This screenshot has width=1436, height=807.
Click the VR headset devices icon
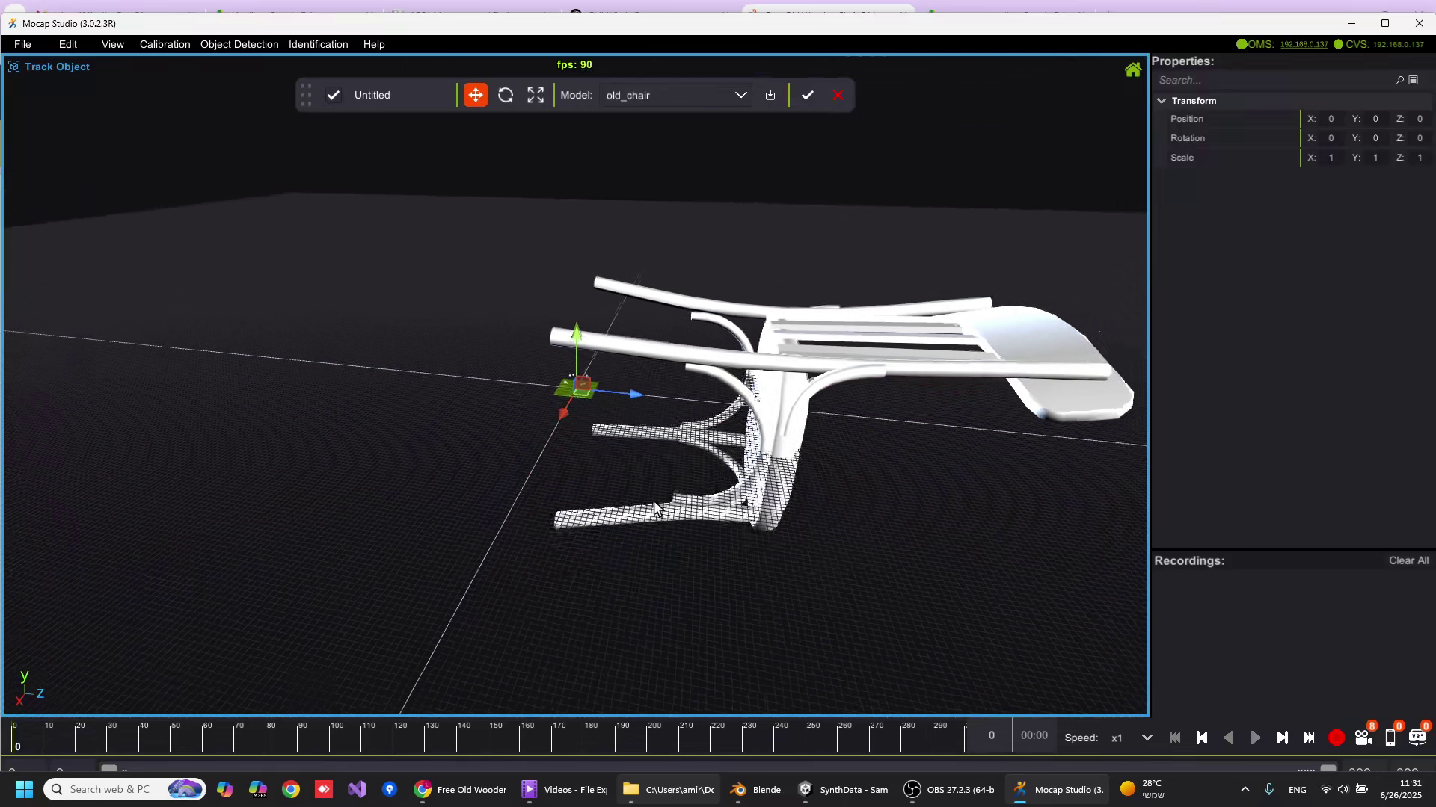click(1417, 738)
